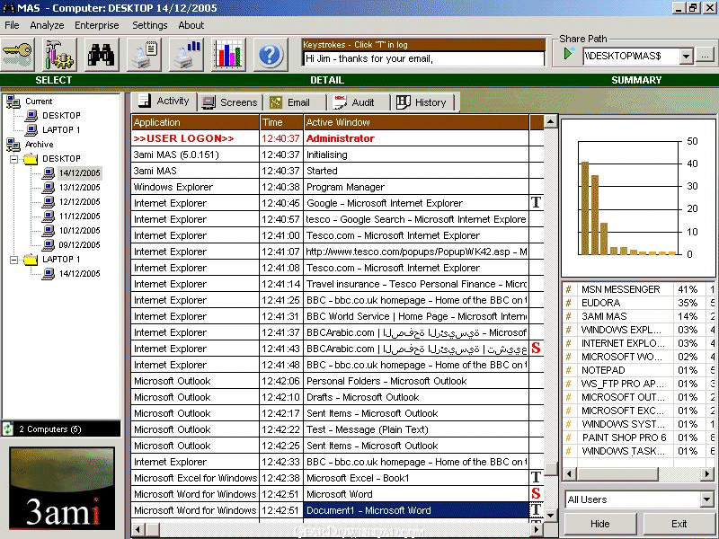Viewport: 719px width, 539px height.
Task: Select the Activity tab
Action: coord(164,102)
